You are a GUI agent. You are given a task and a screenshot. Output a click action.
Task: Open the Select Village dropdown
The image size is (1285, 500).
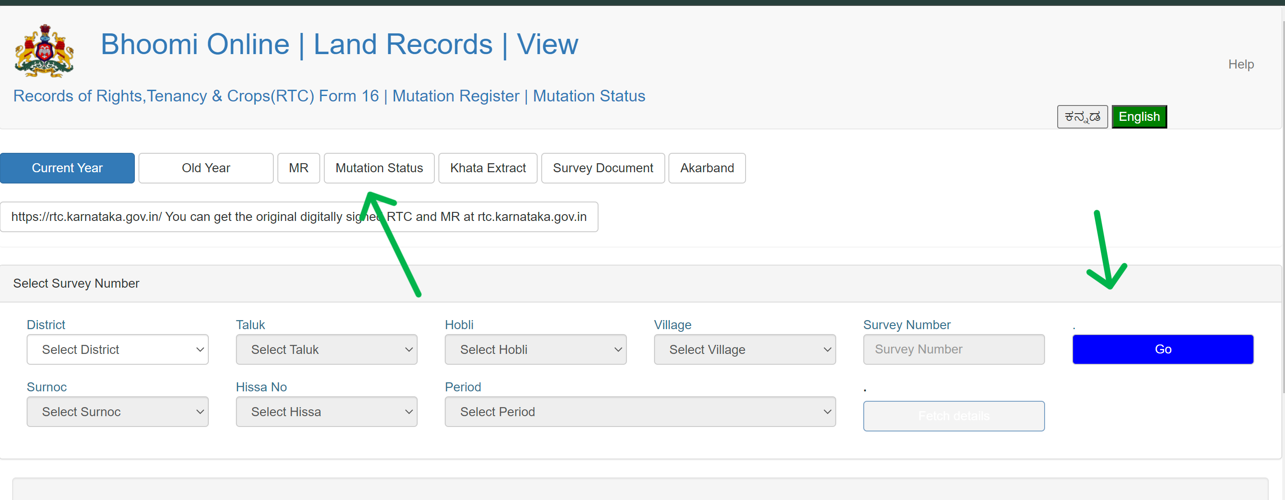[744, 349]
